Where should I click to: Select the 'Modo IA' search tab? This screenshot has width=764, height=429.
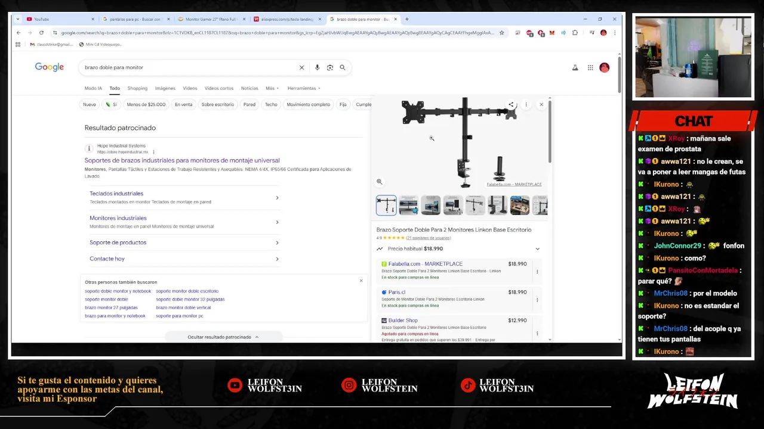[93, 88]
